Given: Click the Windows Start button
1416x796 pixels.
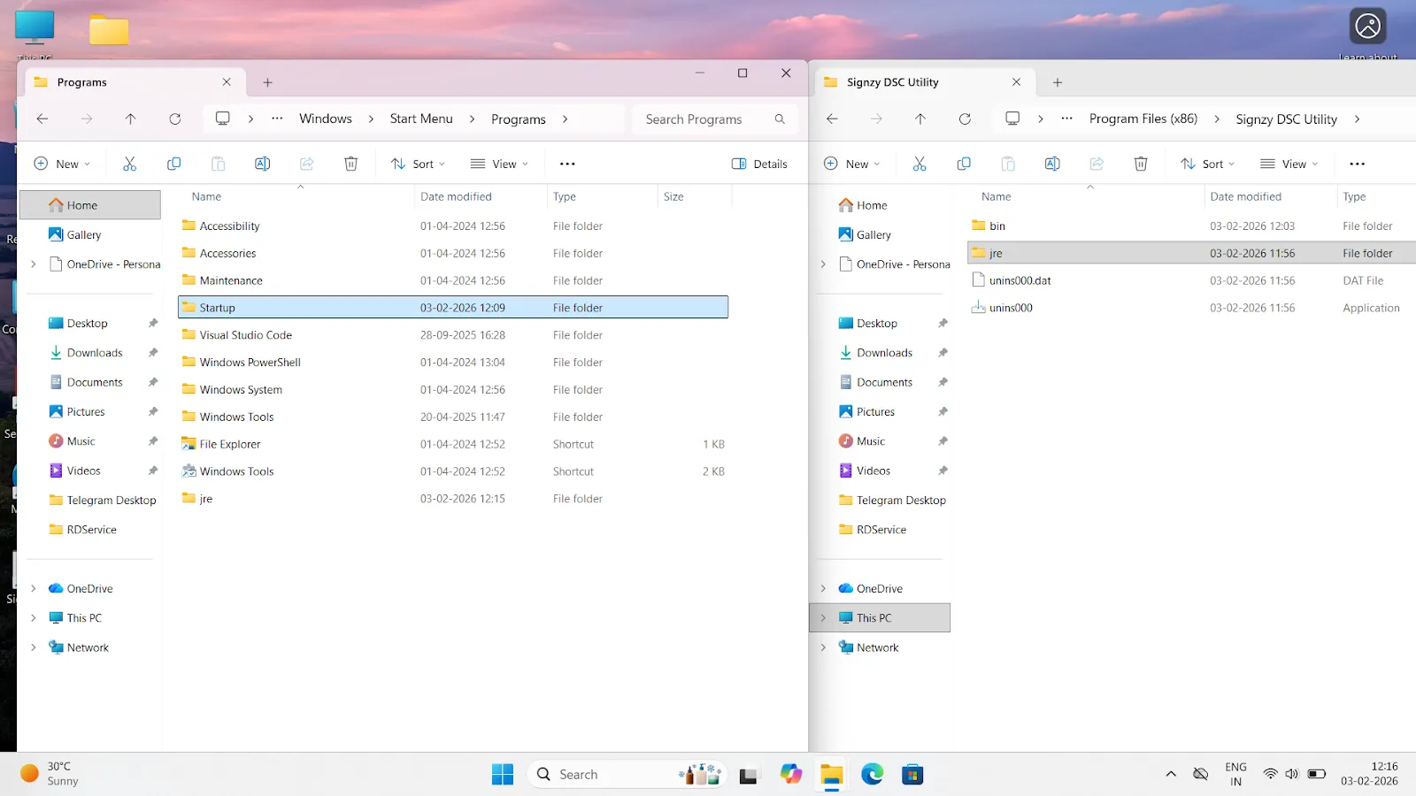Looking at the screenshot, I should point(503,775).
